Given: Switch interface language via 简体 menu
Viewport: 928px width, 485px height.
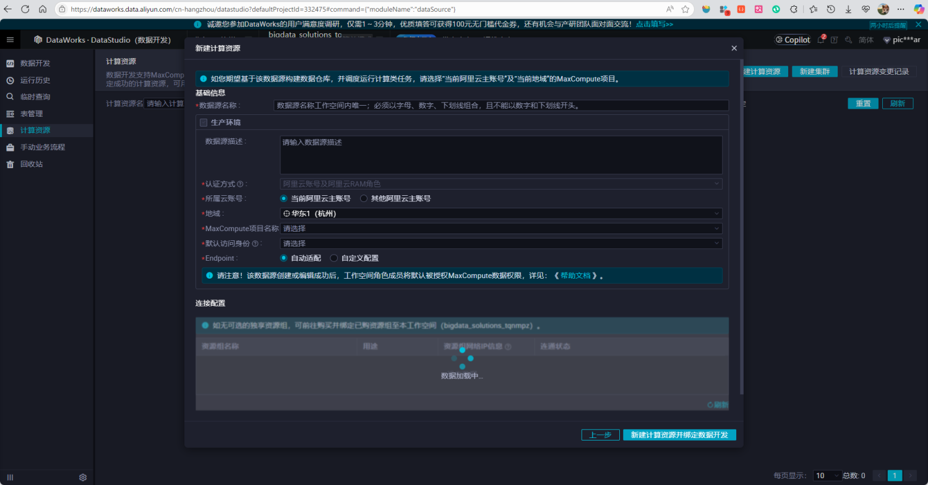Looking at the screenshot, I should pyautogui.click(x=865, y=39).
